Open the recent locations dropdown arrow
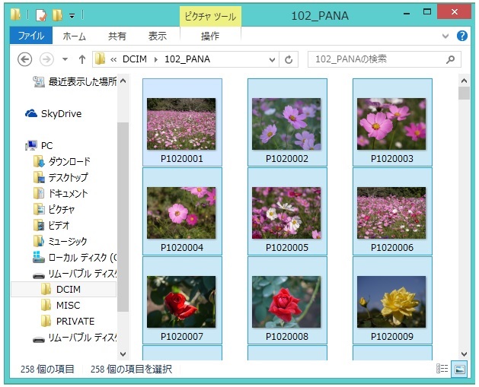 click(x=65, y=59)
